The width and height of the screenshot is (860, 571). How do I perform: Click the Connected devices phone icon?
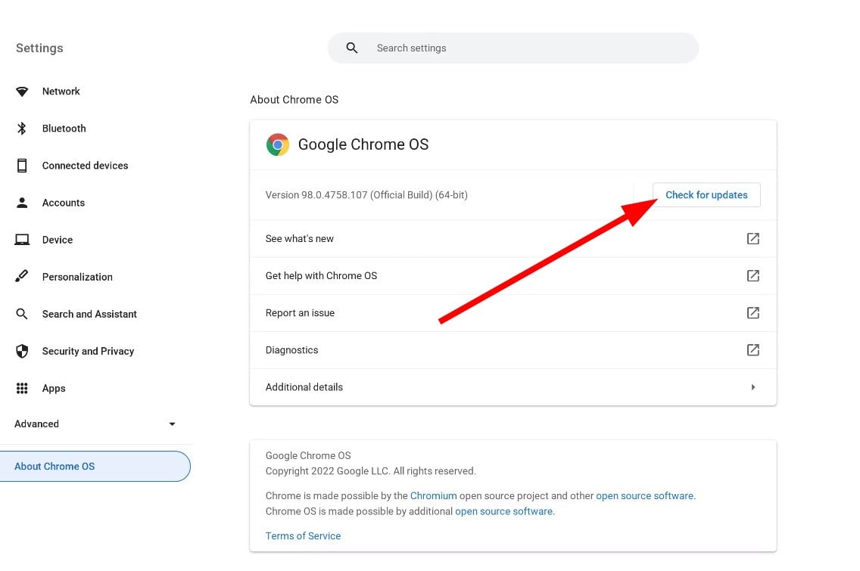pos(22,166)
